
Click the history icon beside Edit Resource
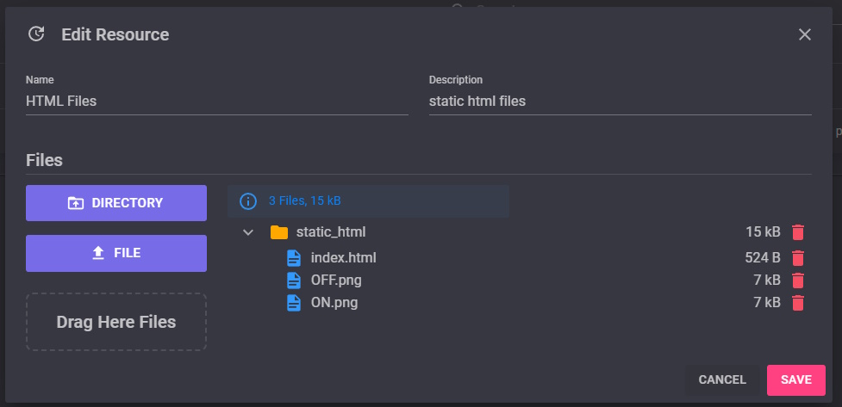[36, 34]
